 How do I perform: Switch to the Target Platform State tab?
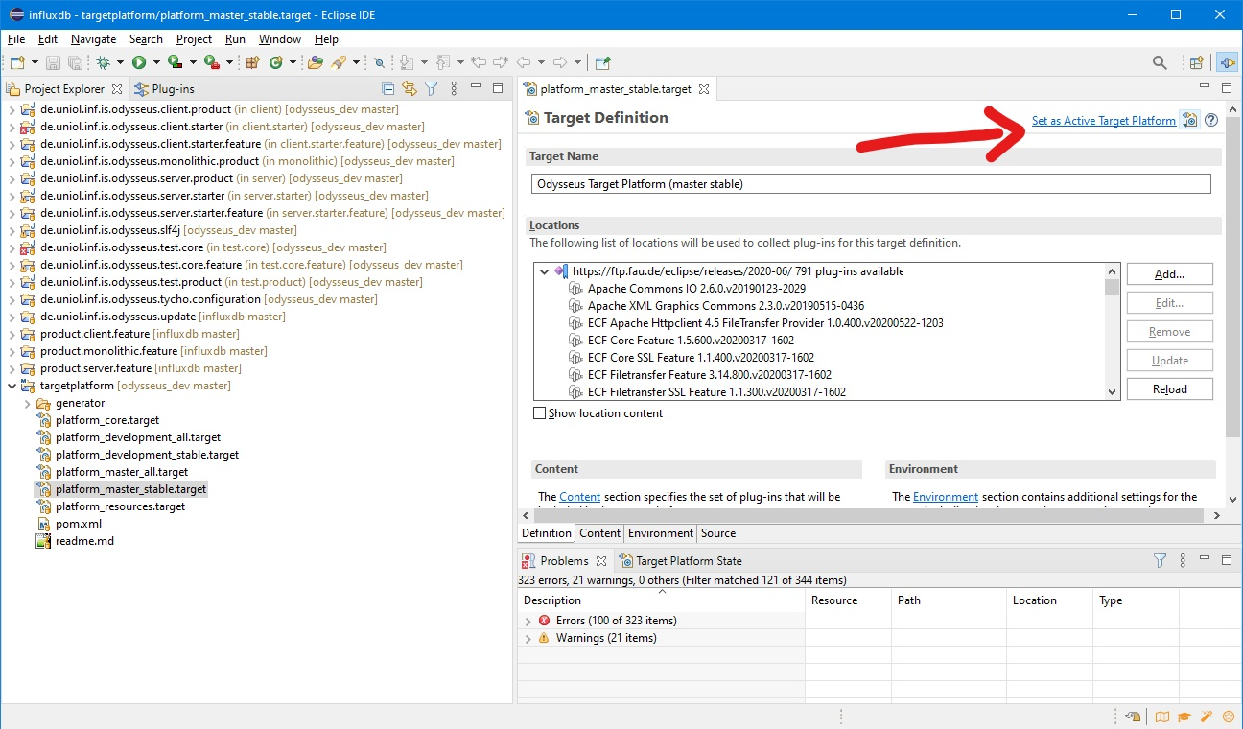688,561
